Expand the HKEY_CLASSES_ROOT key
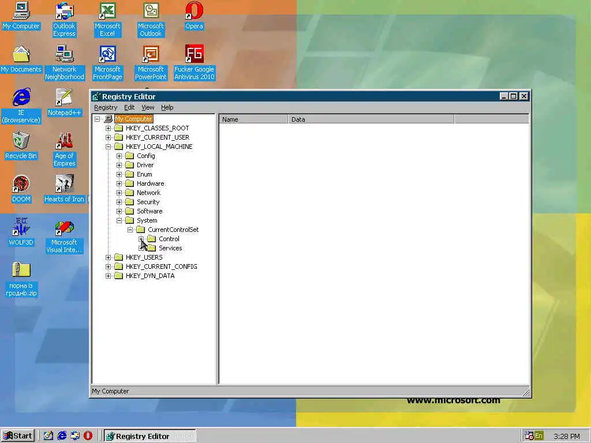 [x=108, y=128]
